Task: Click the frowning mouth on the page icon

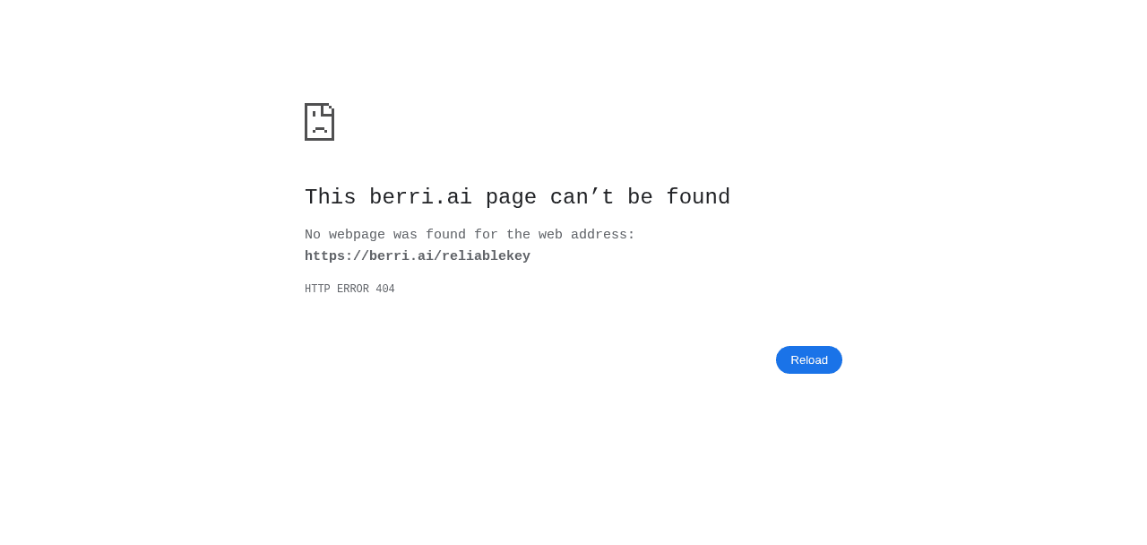Action: [x=320, y=130]
